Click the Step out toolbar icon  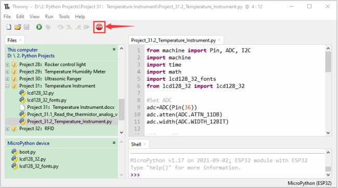pyautogui.click(x=78, y=27)
